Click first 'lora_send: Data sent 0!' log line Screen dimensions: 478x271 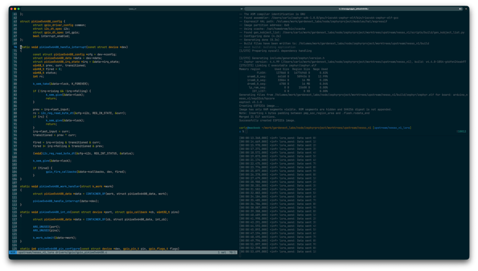[x=278, y=138]
